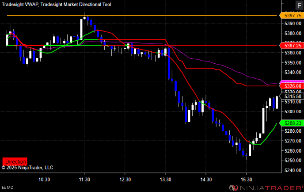Click the magenta price marker above 5326.00

(x=292, y=82)
